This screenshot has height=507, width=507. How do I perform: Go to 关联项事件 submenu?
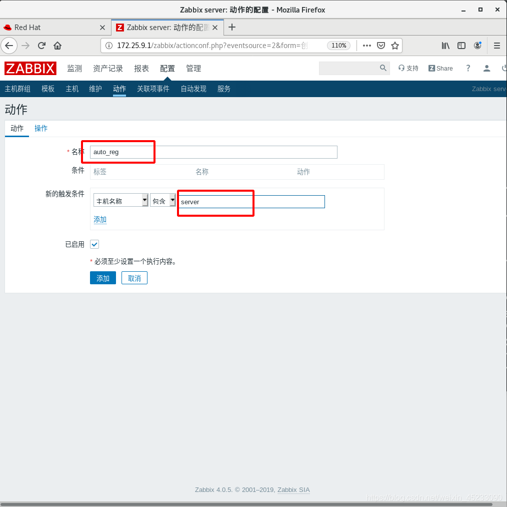[153, 89]
